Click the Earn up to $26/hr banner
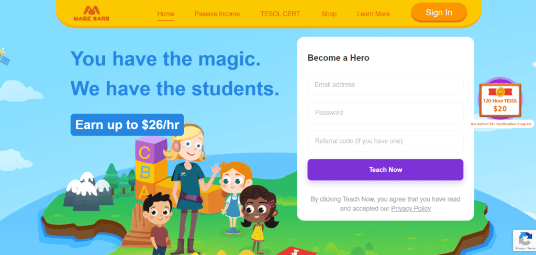This screenshot has width=536, height=255. point(127,125)
